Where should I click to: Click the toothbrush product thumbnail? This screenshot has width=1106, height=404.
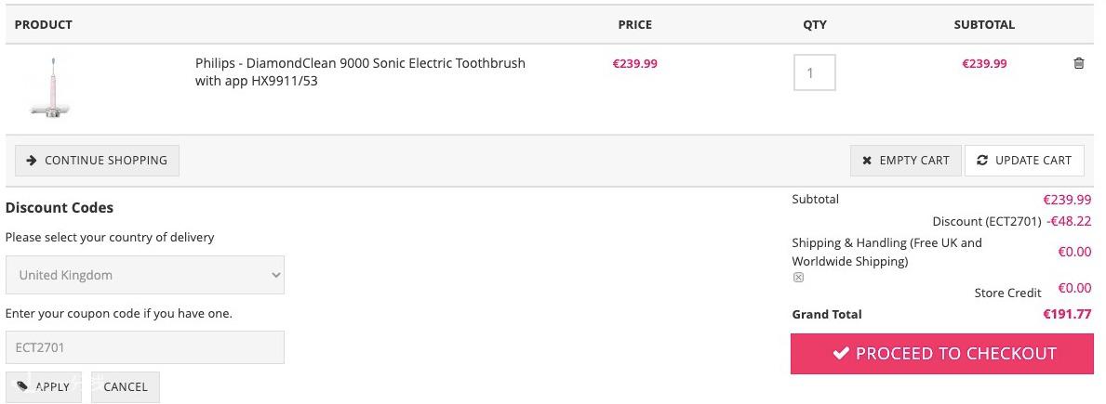52,88
